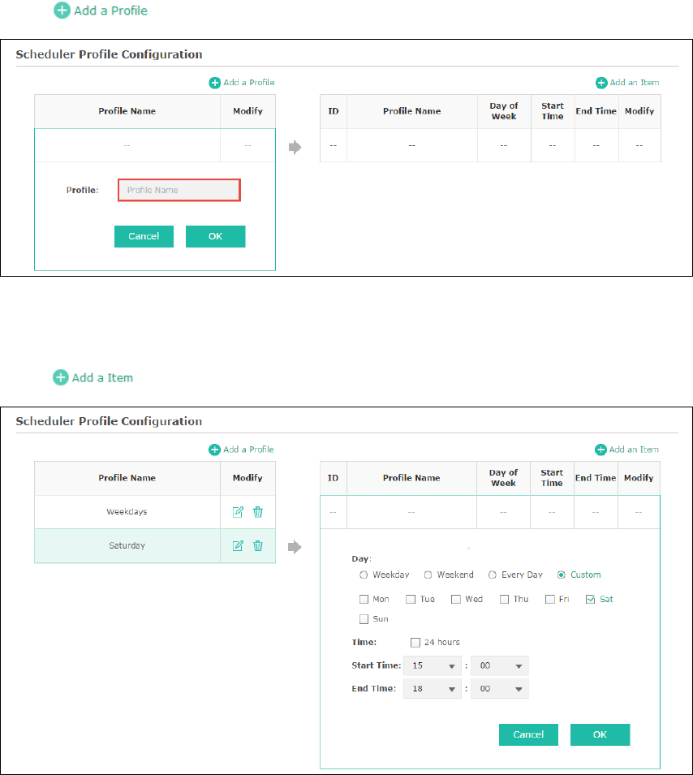
Task: Click Add a Profile link in lower panel
Action: (x=241, y=450)
